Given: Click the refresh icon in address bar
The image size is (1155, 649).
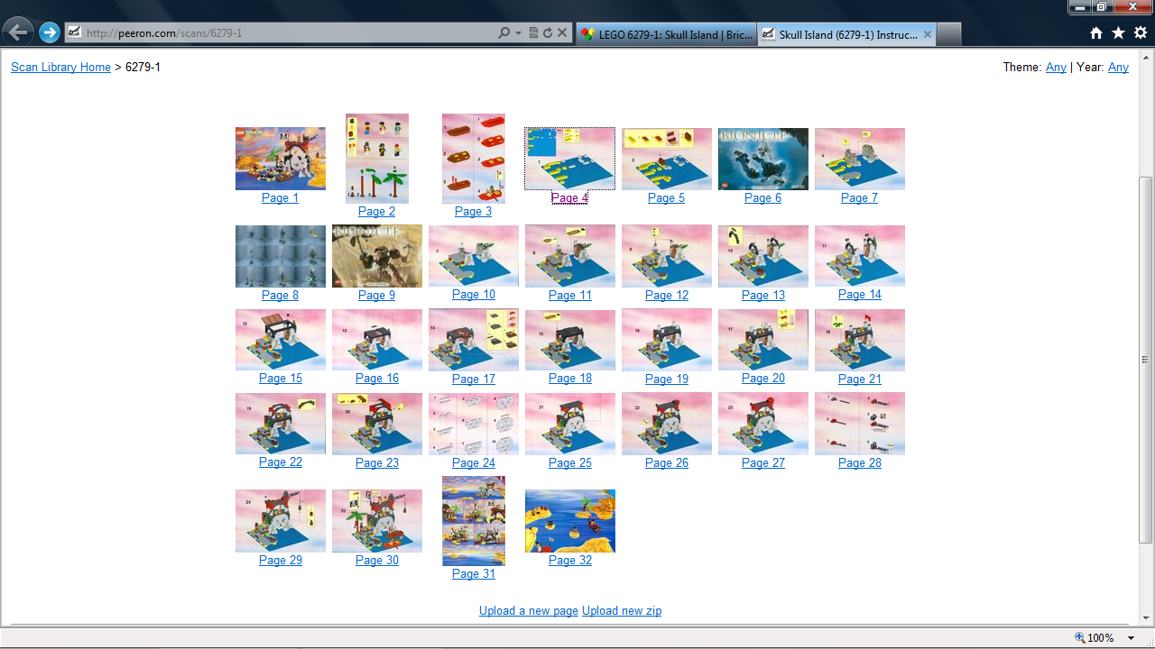Looking at the screenshot, I should [548, 33].
